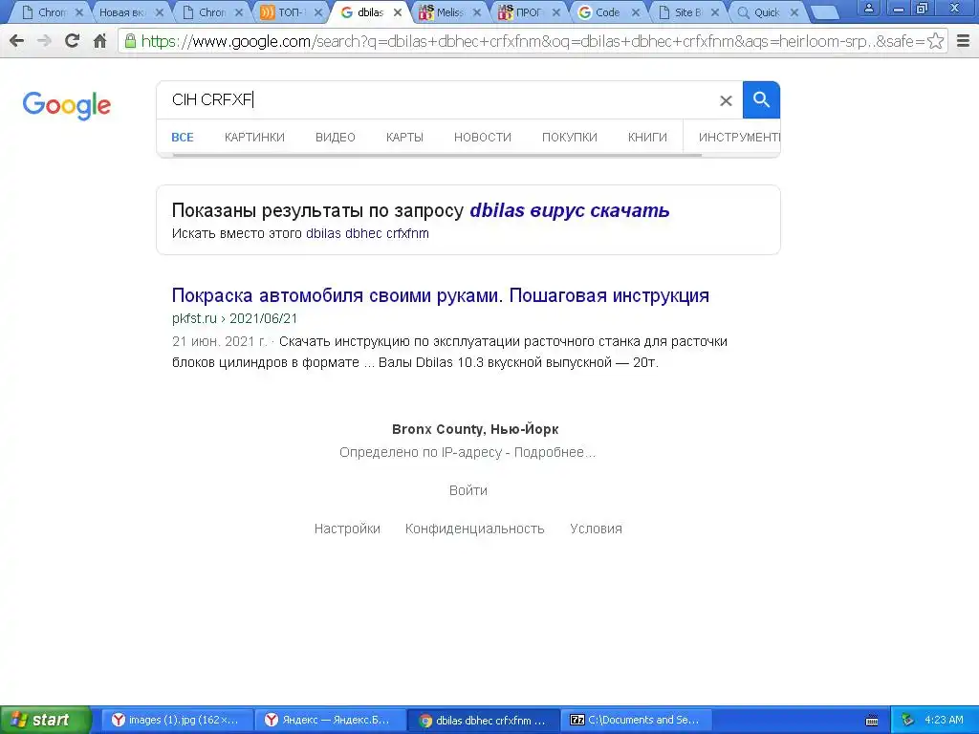Switch to images (1).jpg taskbar window

[177, 721]
